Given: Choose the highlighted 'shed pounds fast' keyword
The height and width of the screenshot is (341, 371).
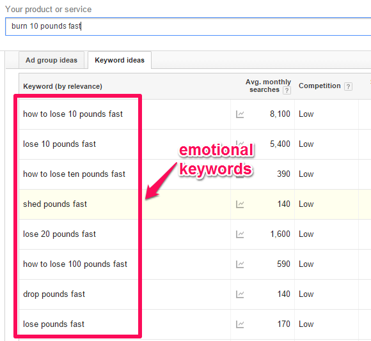Looking at the screenshot, I should [55, 204].
